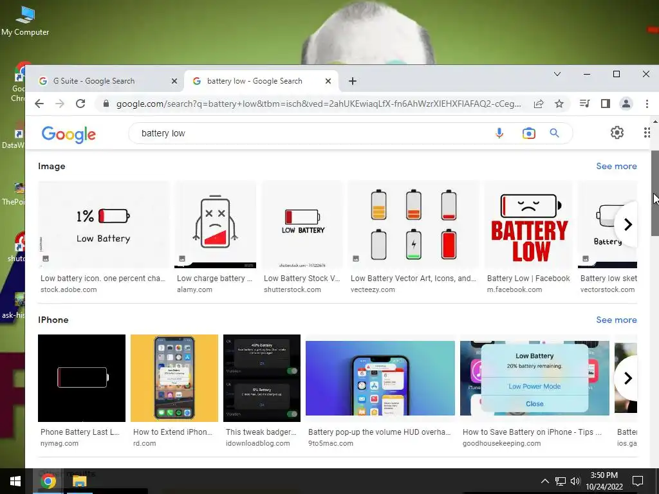Open Chrome profile avatar

tap(626, 104)
